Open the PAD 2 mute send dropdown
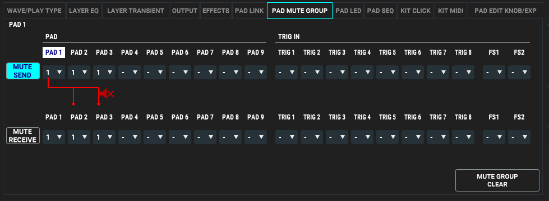The height and width of the screenshot is (201, 549). 79,73
